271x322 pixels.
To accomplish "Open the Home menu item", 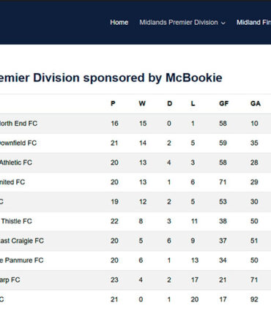I will coord(119,23).
